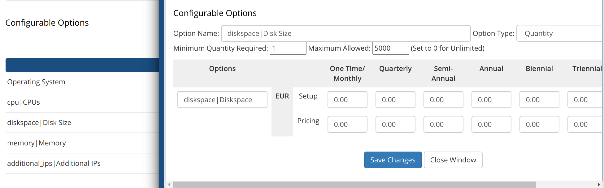The width and height of the screenshot is (604, 188).
Task: Open the Option Type Quantity dropdown
Action: tap(560, 33)
